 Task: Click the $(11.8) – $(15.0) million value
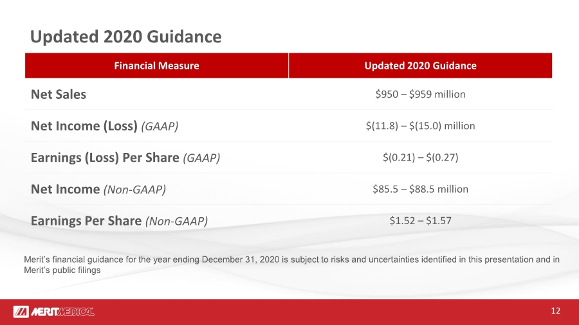(x=420, y=126)
